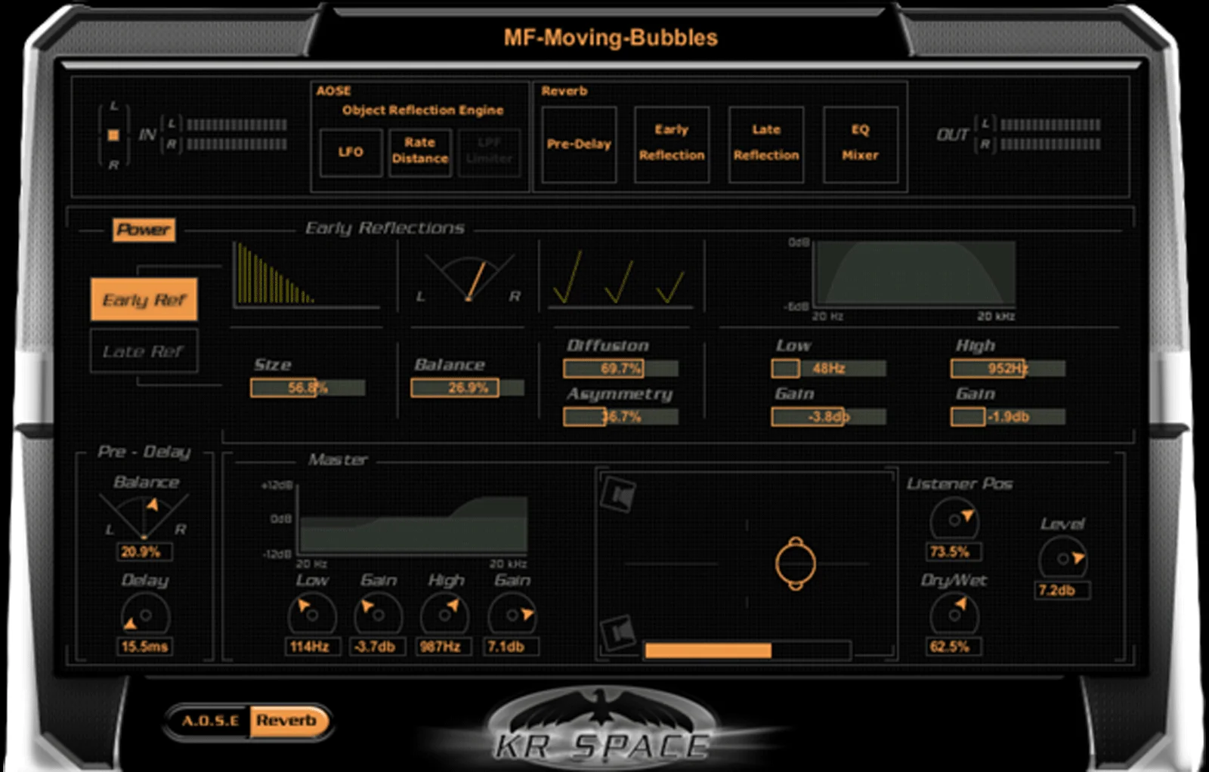
Task: Click the Diffusion slider showing 69.7%
Action: point(620,369)
